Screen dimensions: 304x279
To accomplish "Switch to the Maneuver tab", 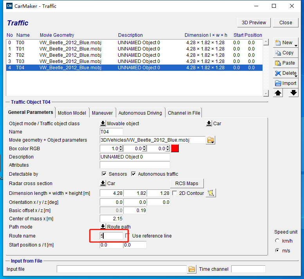I will coord(102,113).
